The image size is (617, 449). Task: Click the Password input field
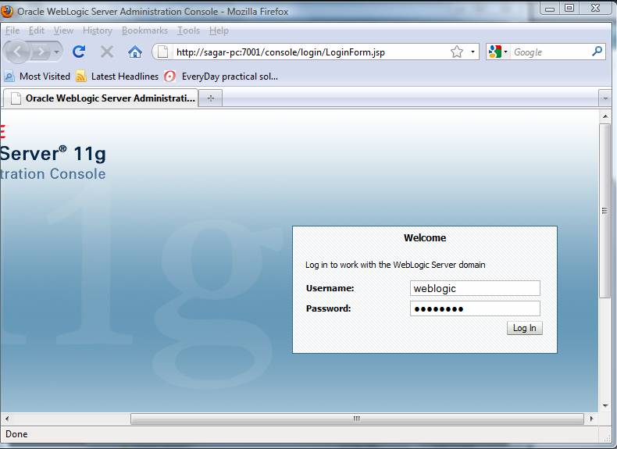(x=475, y=308)
